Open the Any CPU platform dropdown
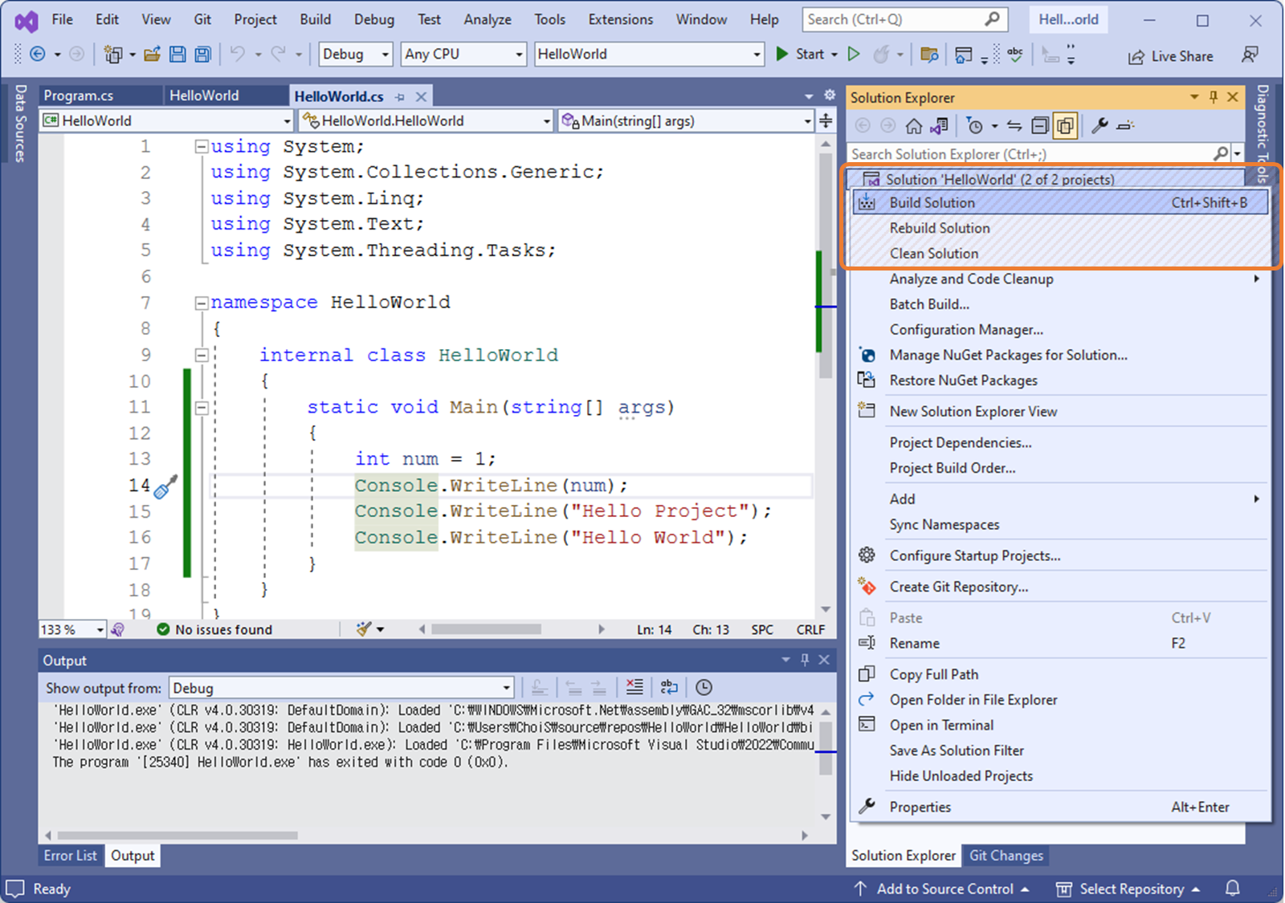Viewport: 1285px width, 903px height. click(x=463, y=54)
